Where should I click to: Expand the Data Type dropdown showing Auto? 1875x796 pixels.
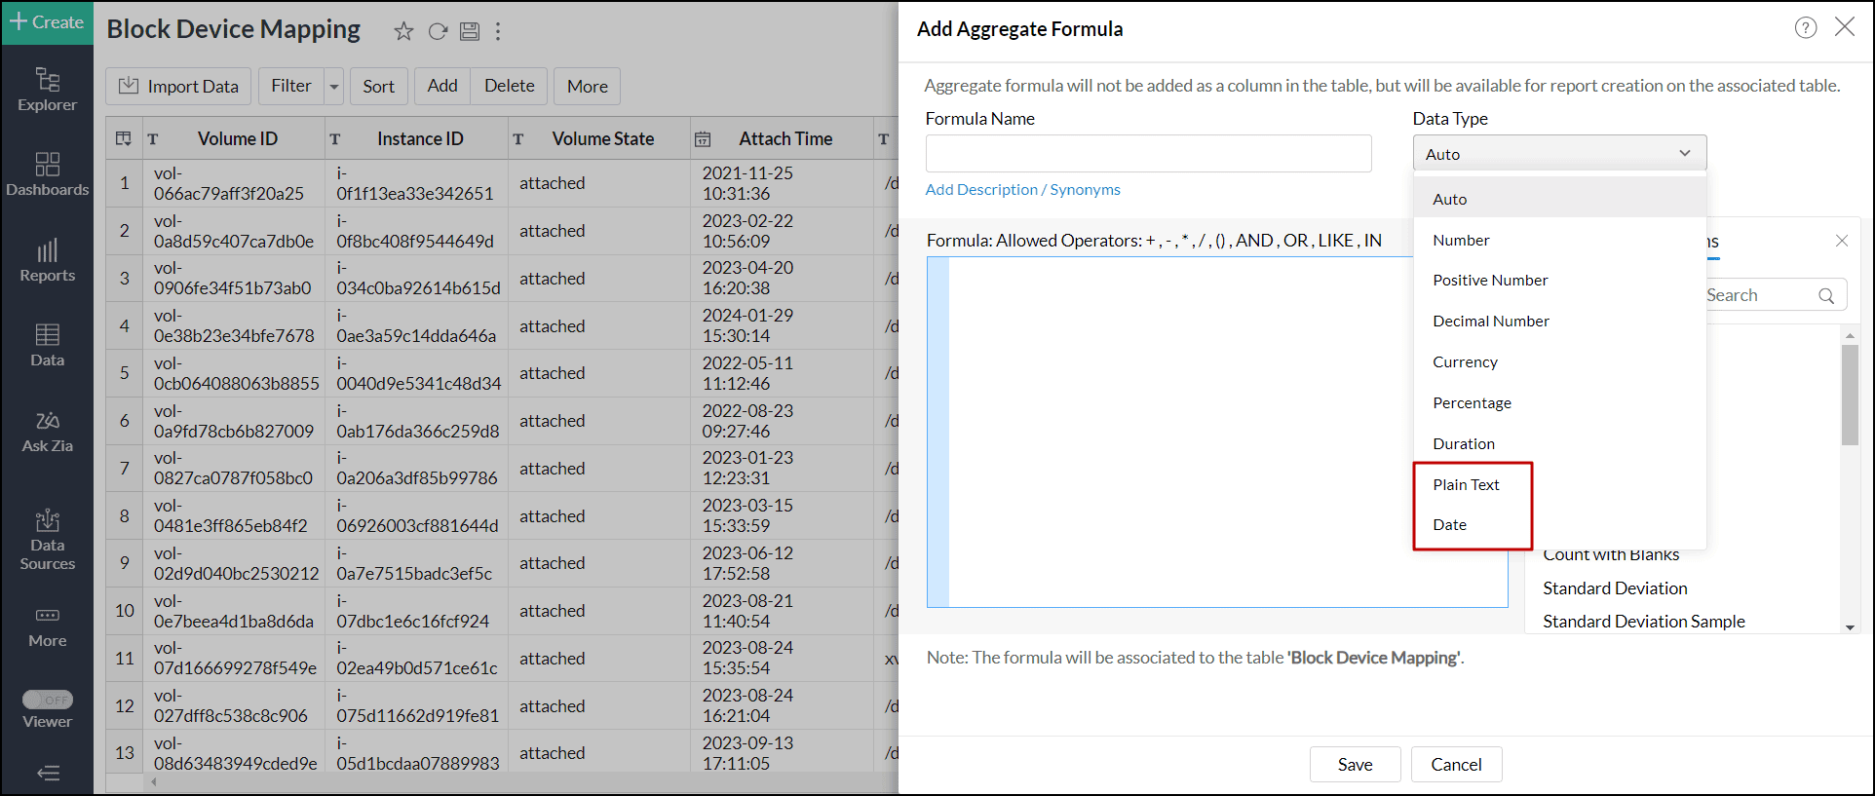(1559, 154)
